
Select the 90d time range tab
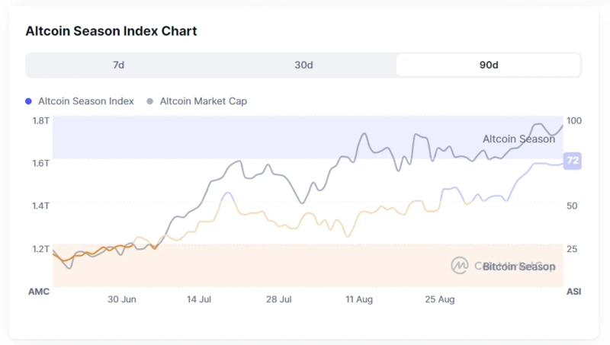(x=489, y=65)
